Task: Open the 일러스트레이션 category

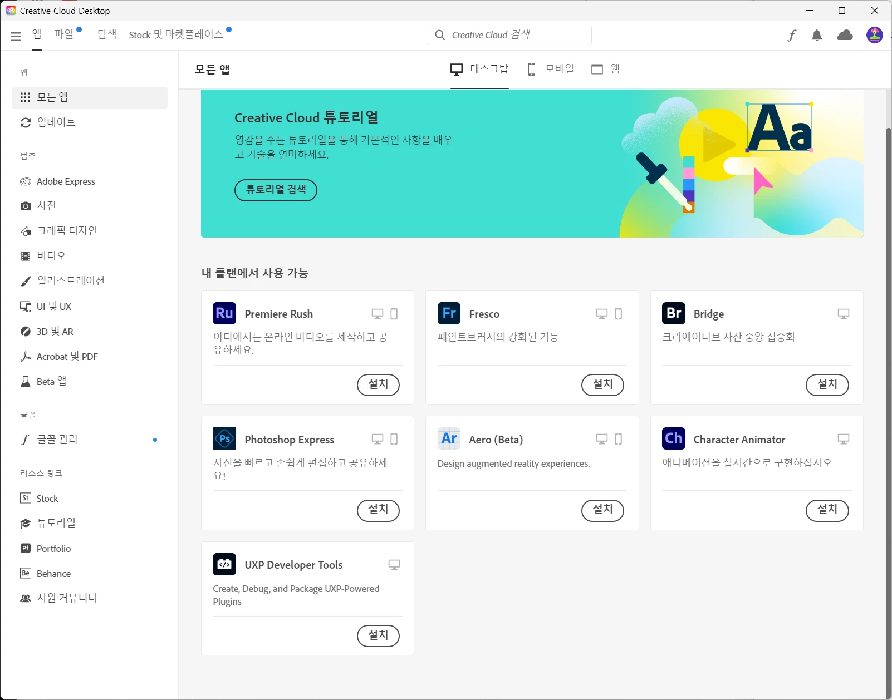Action: tap(90, 281)
